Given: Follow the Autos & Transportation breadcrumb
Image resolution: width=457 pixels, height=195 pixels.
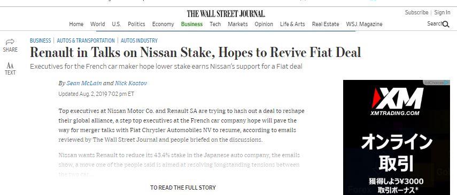Looking at the screenshot, I should 86,40.
